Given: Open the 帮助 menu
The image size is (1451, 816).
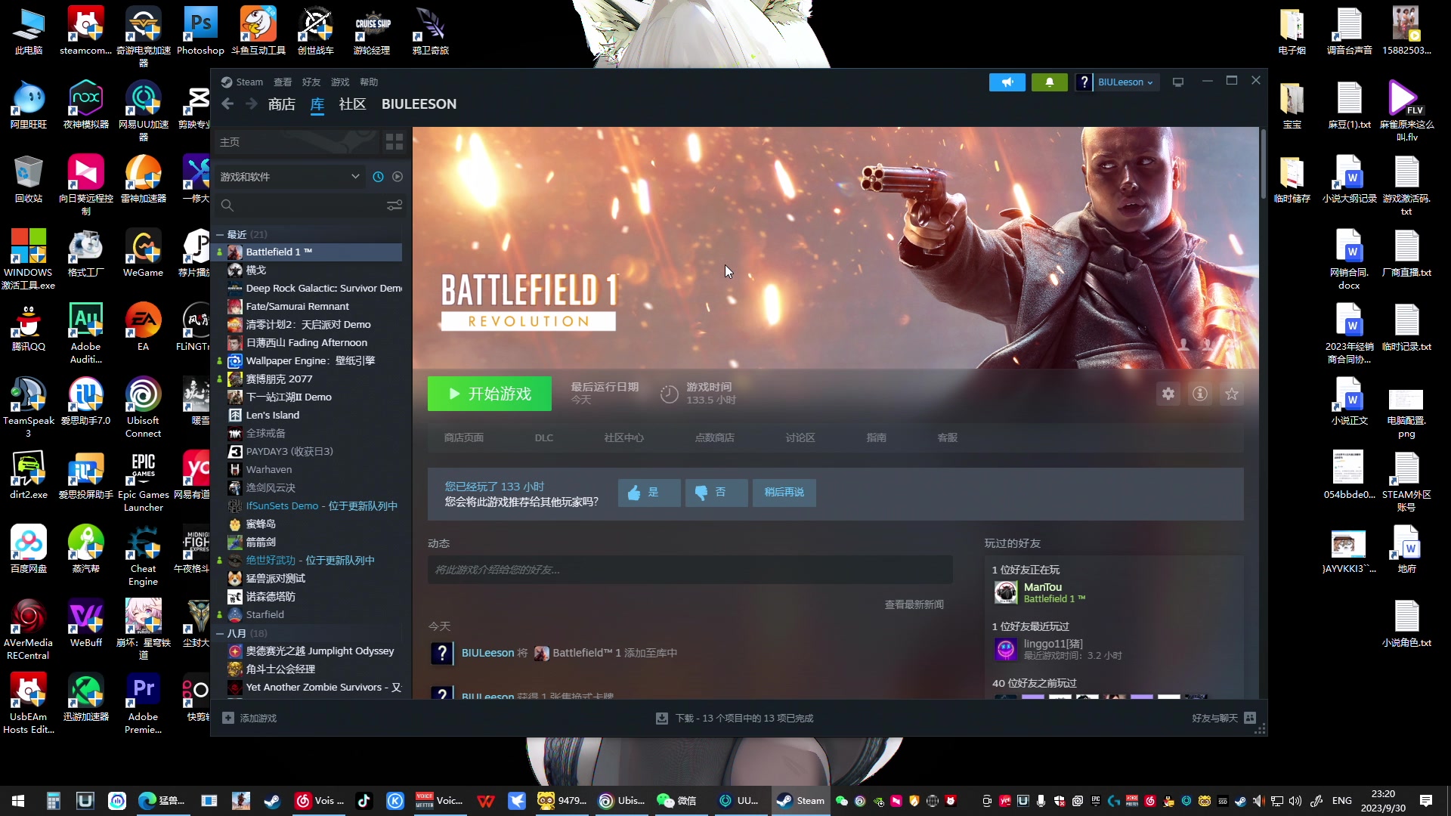Looking at the screenshot, I should coord(369,82).
